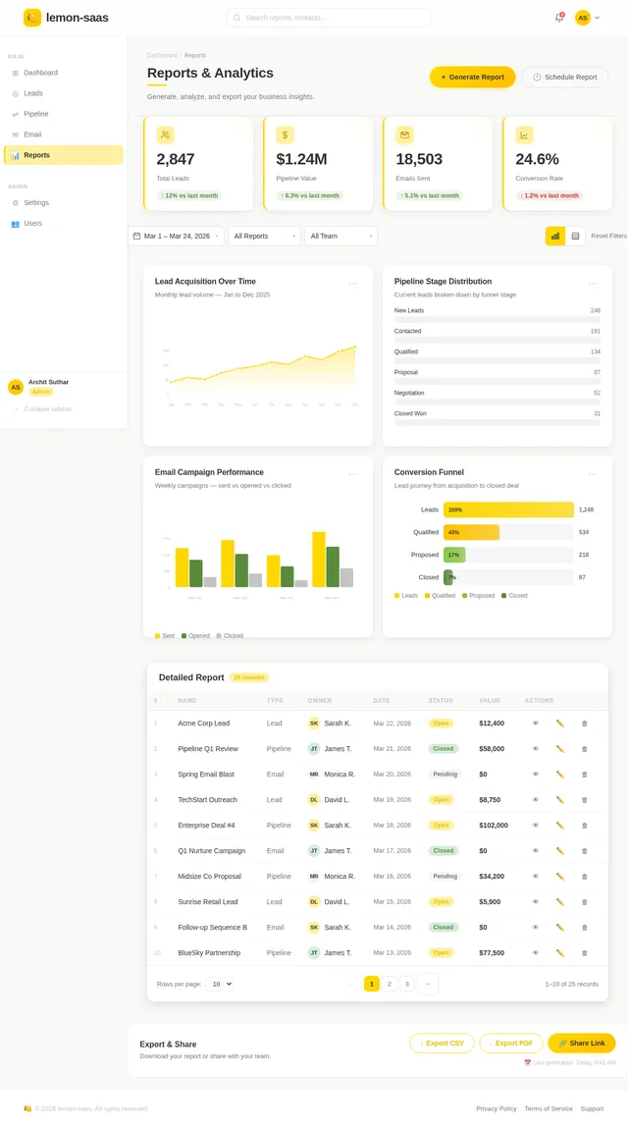View the Acme Corp Lead row details
The height and width of the screenshot is (1127, 628).
point(536,724)
